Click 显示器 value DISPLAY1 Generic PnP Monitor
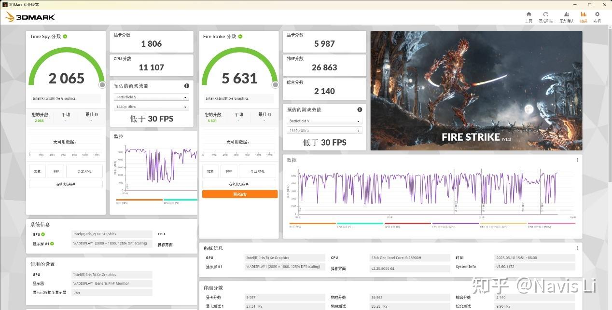The width and height of the screenshot is (612, 310). tap(112, 283)
